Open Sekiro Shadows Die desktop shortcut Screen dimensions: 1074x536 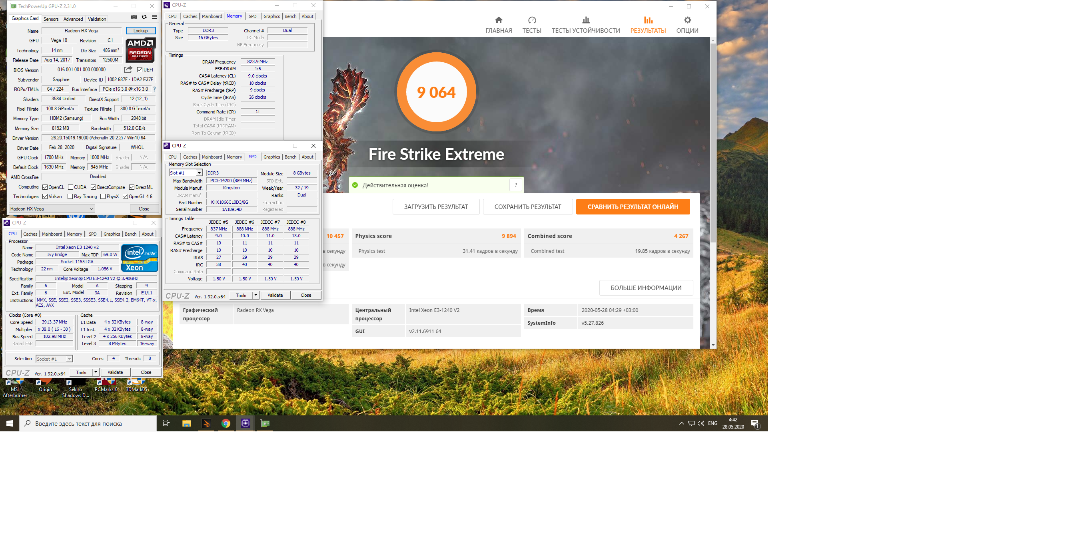[x=76, y=387]
